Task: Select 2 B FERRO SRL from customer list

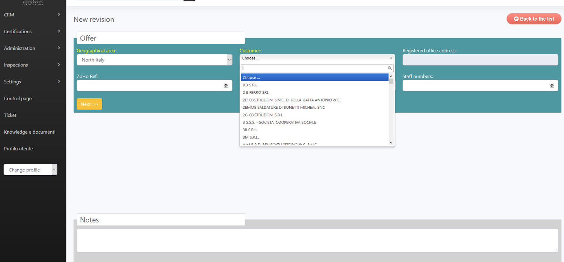Action: coord(256,93)
